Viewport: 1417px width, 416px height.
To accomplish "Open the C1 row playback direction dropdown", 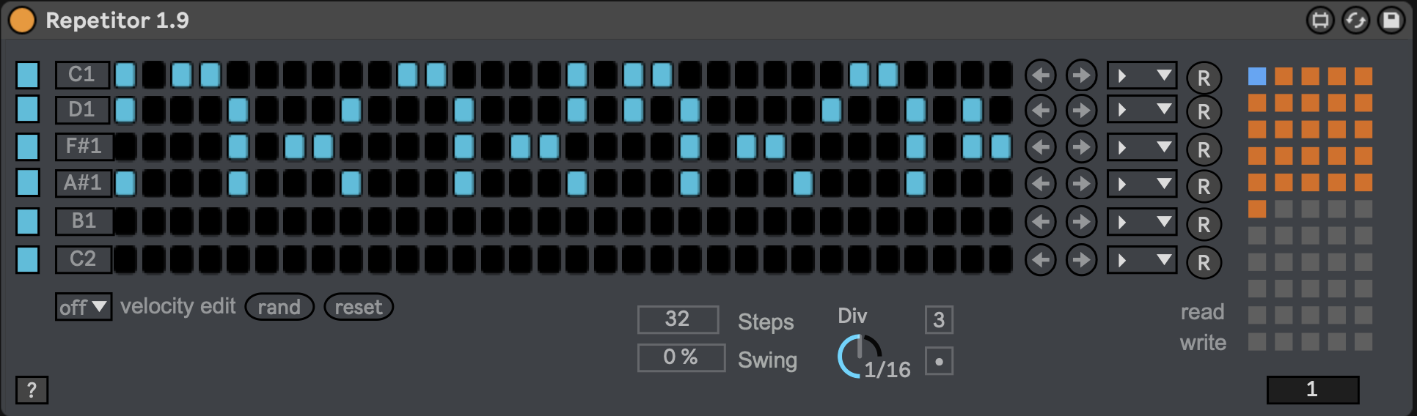I will tap(1141, 75).
